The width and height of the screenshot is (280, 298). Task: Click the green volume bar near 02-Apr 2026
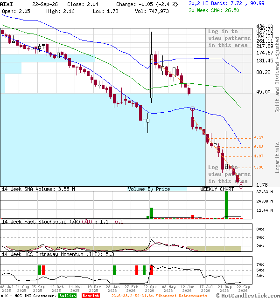(x=152, y=213)
